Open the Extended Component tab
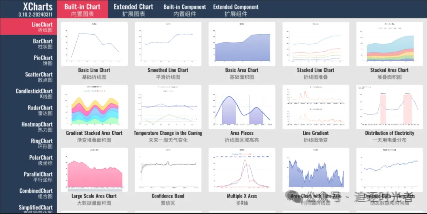The height and width of the screenshot is (214, 427). pyautogui.click(x=236, y=10)
